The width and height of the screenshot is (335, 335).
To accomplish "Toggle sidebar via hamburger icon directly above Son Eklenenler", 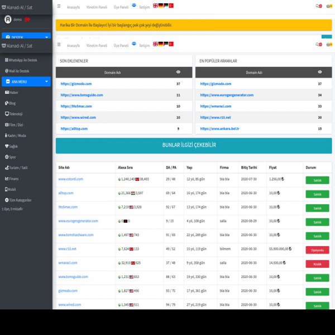I will tap(59, 45).
